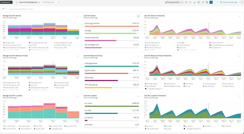
Task: Open Cost Per Service widget options menu
Action: (x=138, y=16)
